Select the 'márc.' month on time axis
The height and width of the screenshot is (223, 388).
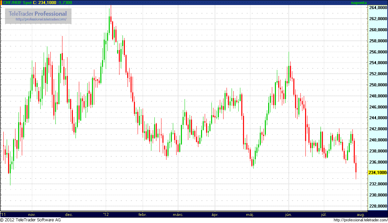tap(178, 214)
